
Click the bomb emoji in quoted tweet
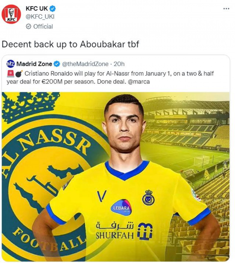19,74
